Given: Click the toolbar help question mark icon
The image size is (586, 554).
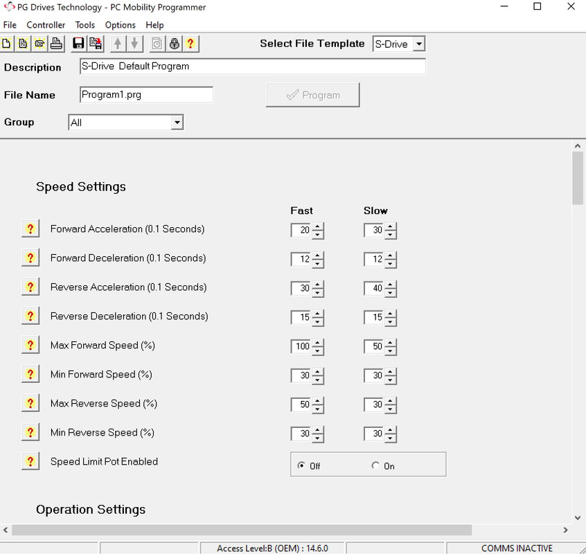Looking at the screenshot, I should coord(190,44).
